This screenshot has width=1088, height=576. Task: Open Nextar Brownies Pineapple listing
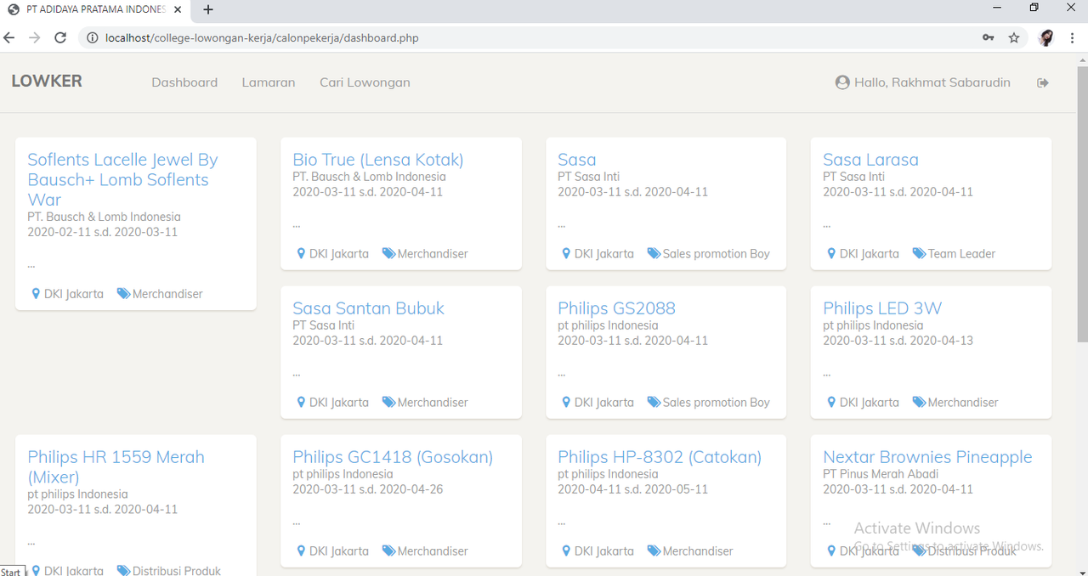pos(927,457)
